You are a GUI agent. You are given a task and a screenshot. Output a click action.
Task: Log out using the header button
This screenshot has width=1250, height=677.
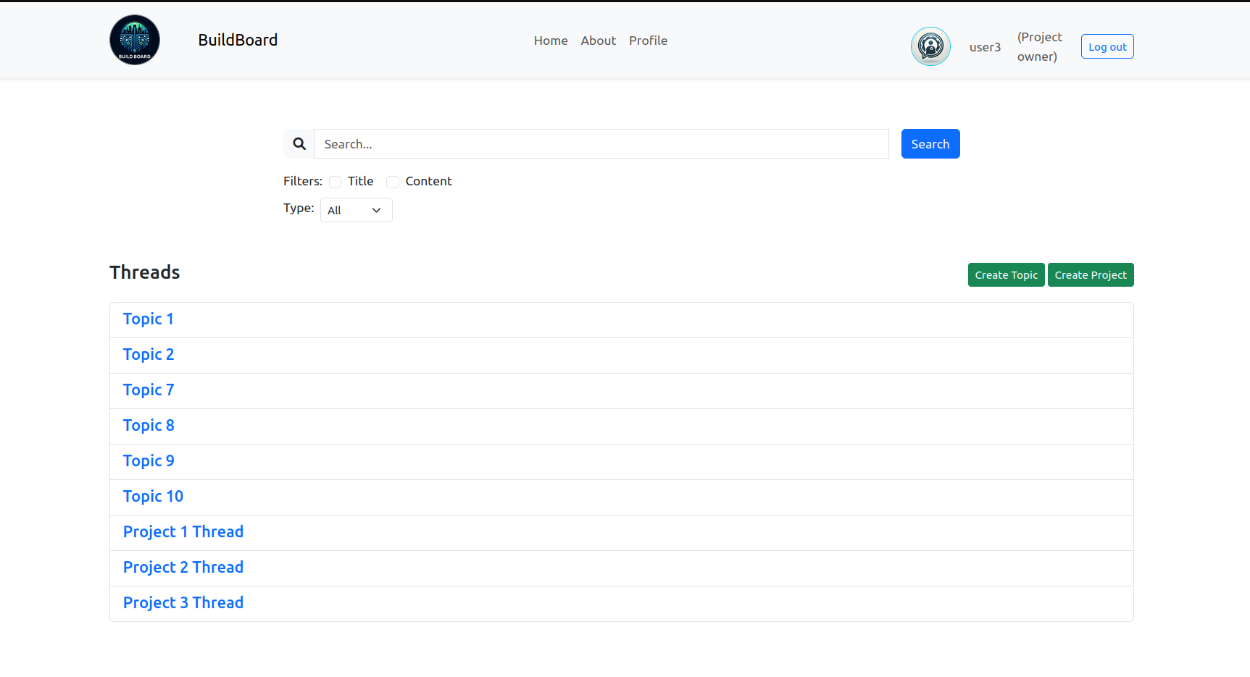1107,47
